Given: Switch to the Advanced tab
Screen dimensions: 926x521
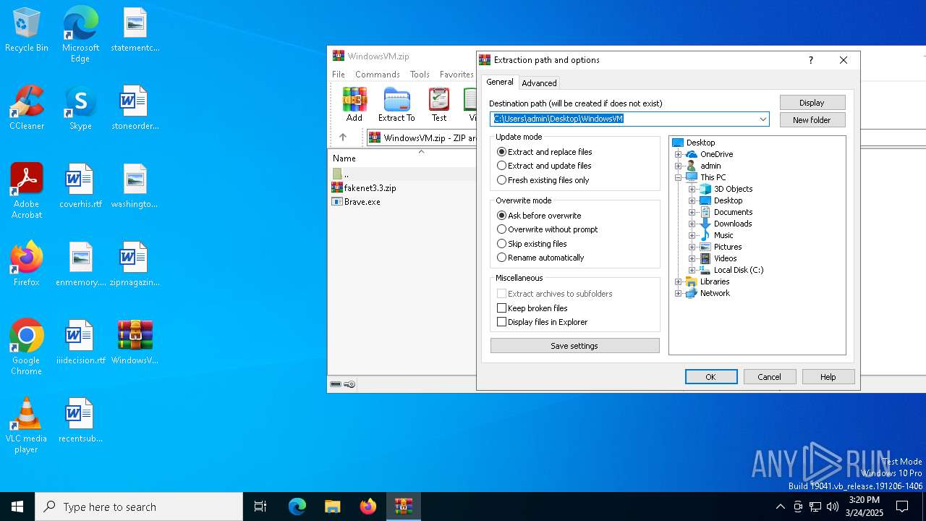Looking at the screenshot, I should (539, 83).
